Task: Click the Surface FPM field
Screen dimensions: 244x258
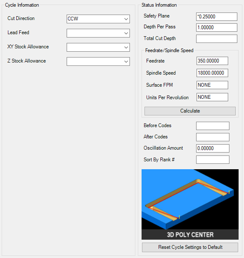Action: pyautogui.click(x=212, y=85)
